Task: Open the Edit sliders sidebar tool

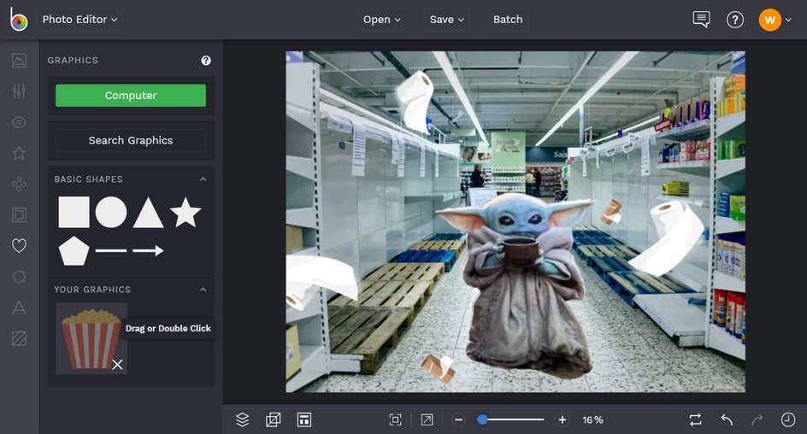Action: pyautogui.click(x=19, y=91)
